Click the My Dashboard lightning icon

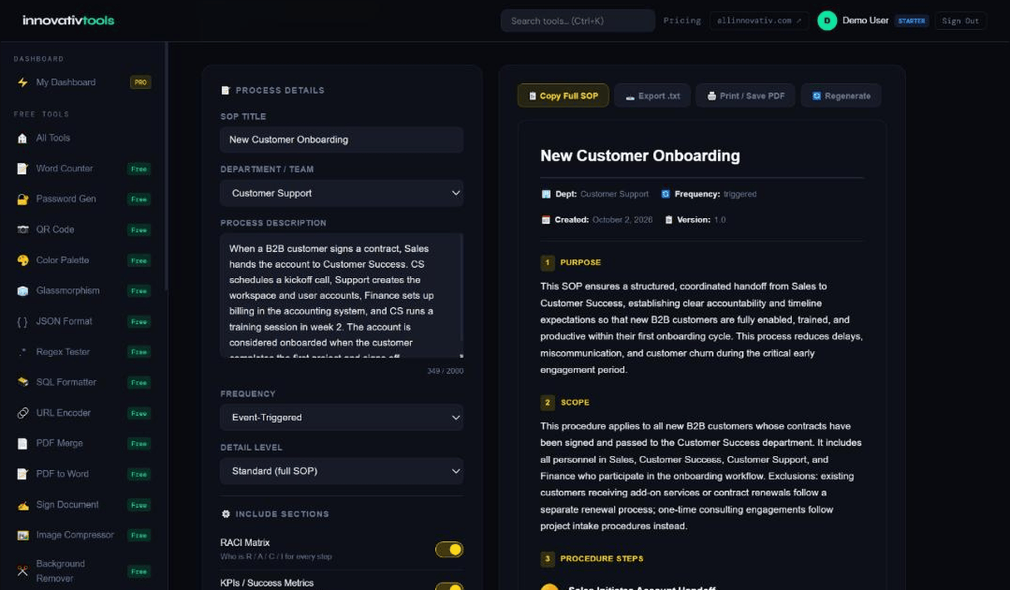point(22,82)
